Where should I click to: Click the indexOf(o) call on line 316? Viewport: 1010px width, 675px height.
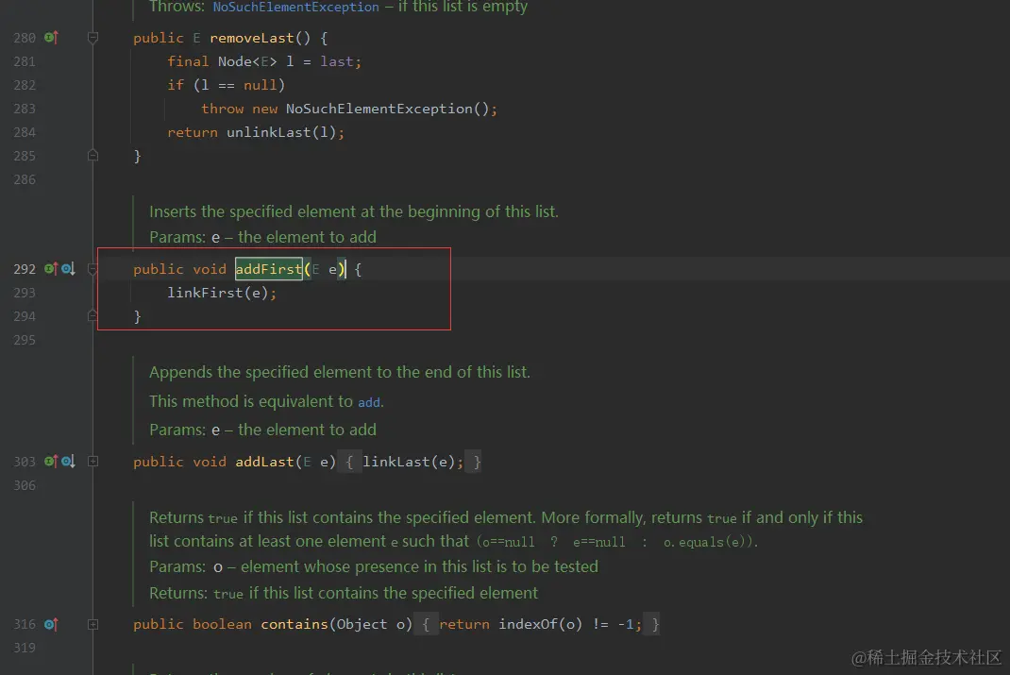[541, 623]
